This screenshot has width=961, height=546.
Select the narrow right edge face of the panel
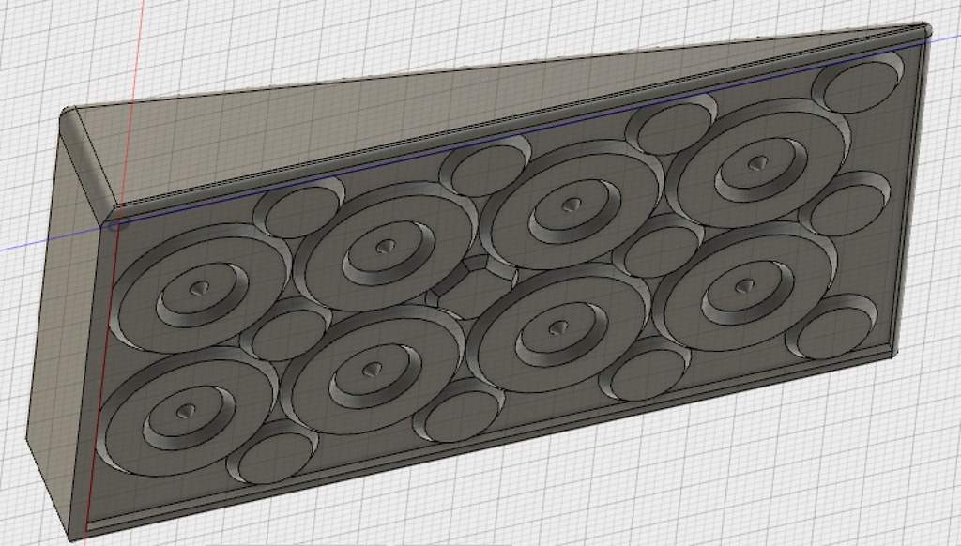[908, 188]
